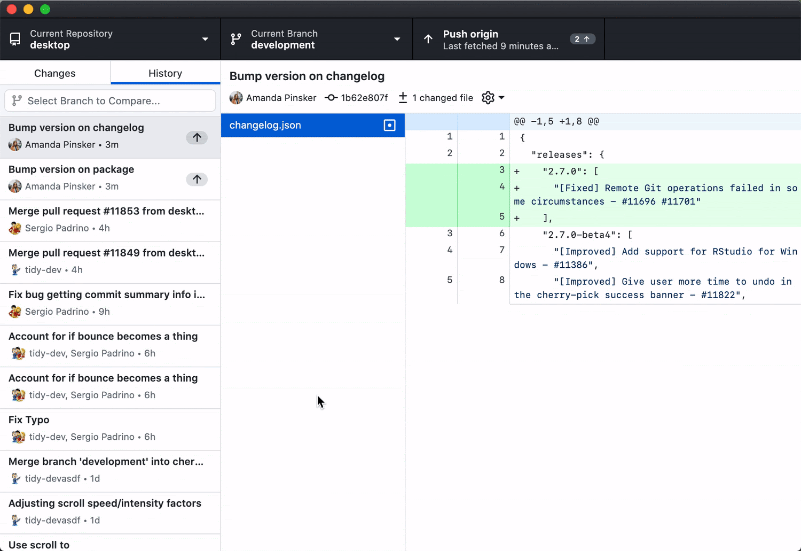Viewport: 801px width, 551px height.
Task: Select the branch icon beside Current Branch
Action: [x=235, y=38]
